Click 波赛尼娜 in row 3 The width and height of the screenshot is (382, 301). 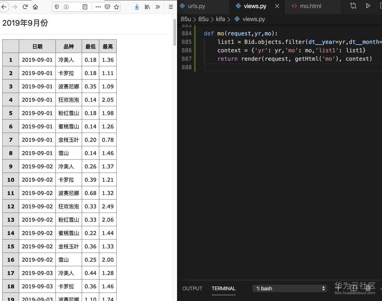click(x=69, y=86)
